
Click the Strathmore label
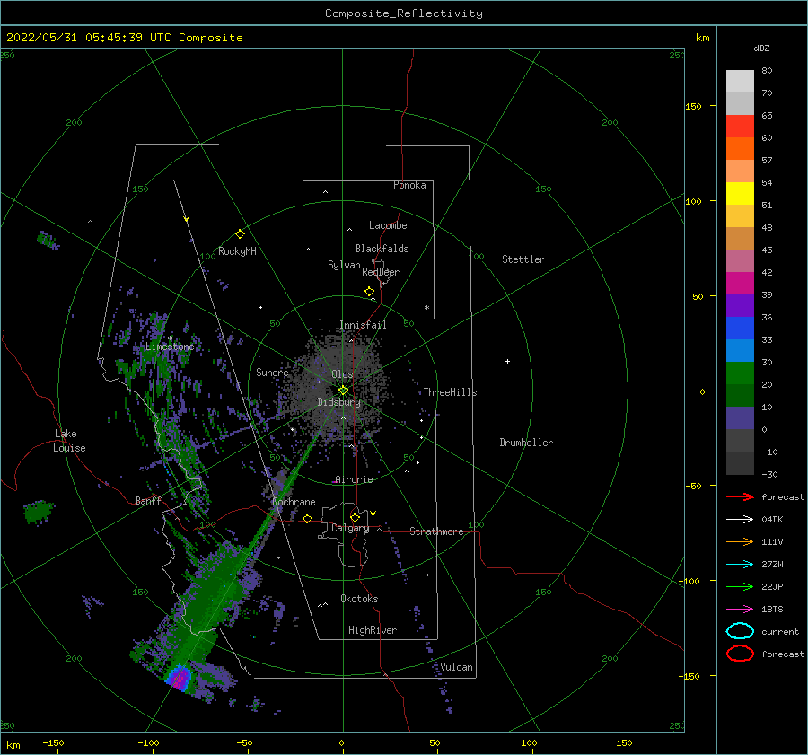click(x=436, y=531)
